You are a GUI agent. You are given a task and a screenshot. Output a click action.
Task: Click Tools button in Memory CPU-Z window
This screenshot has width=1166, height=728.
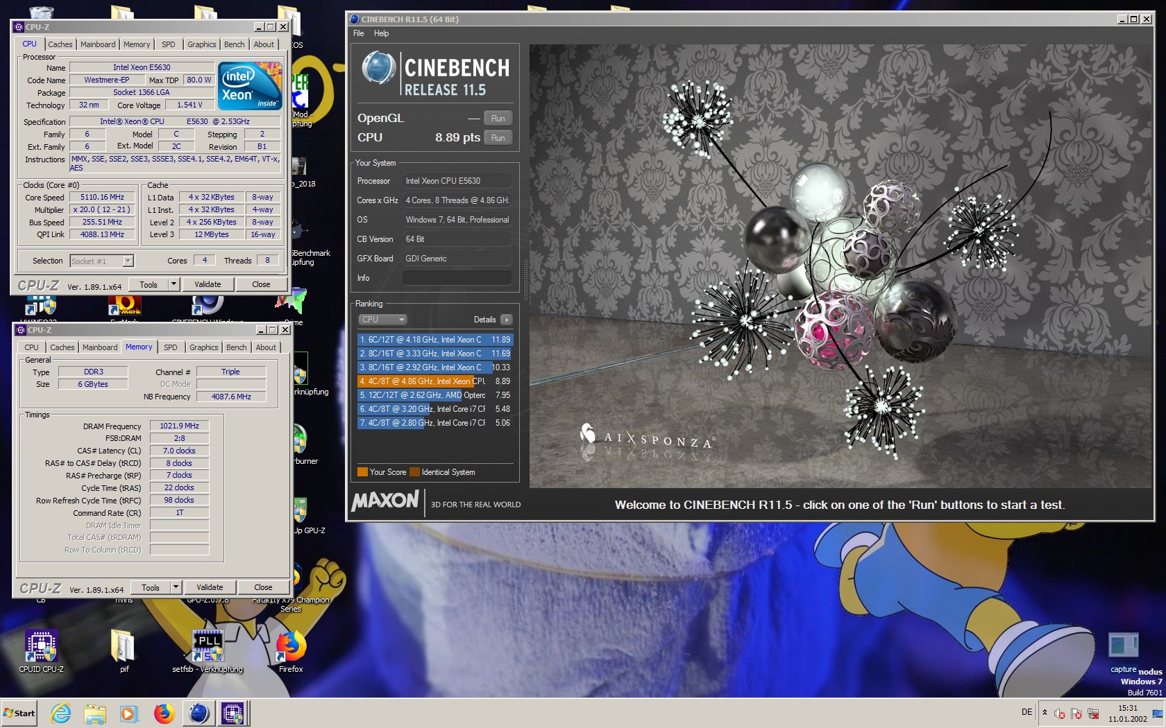point(151,588)
